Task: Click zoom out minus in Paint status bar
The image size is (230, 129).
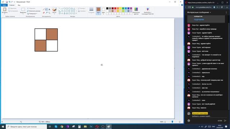Action: (165, 122)
